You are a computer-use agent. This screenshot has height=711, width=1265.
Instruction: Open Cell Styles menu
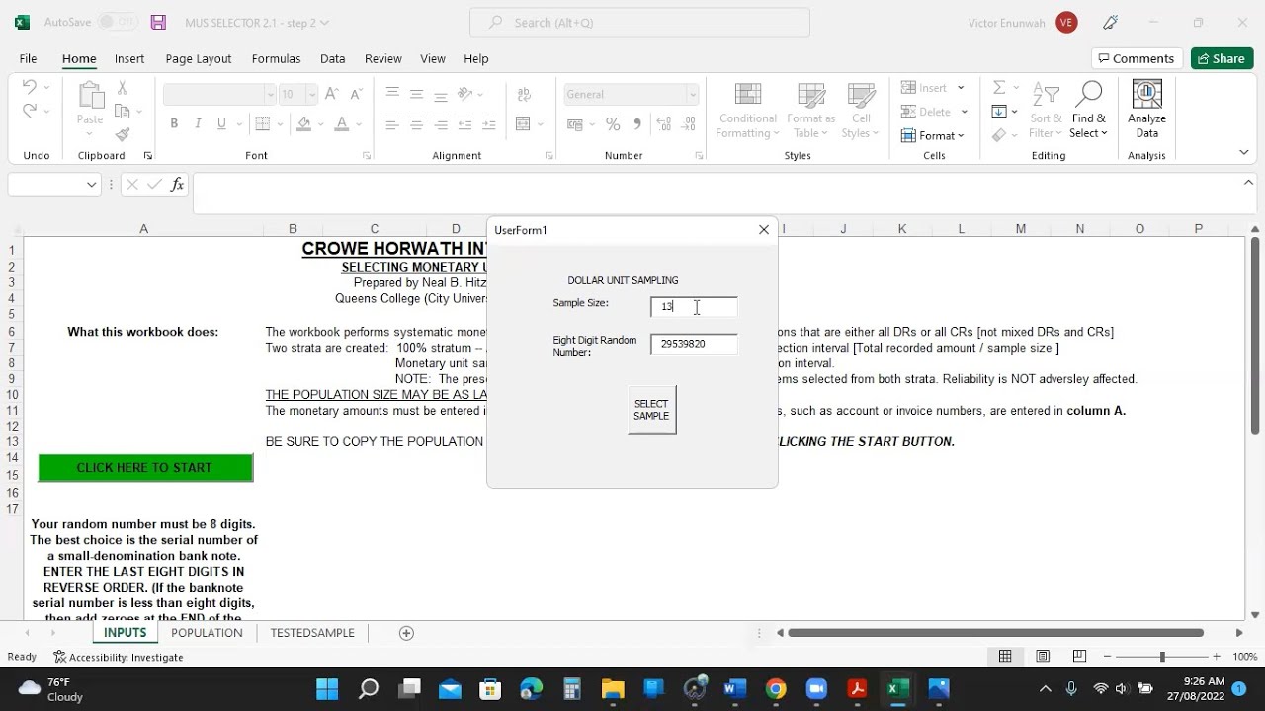point(861,111)
